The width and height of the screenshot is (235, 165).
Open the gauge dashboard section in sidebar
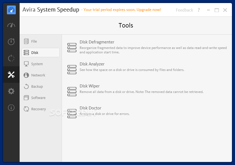pos(11,25)
